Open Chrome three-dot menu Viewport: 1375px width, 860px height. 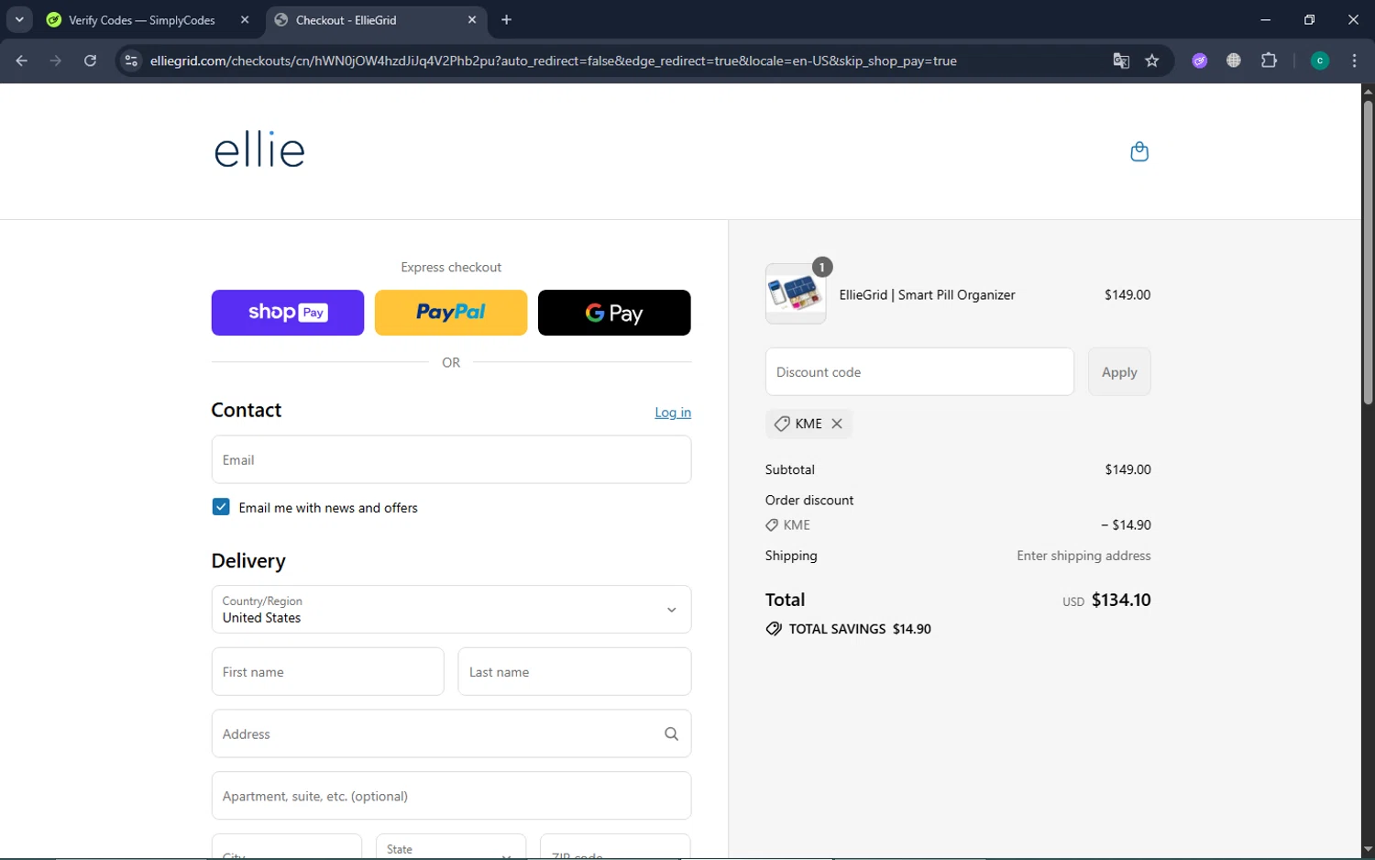tap(1354, 61)
